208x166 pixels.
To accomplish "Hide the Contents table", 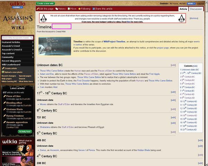I will click(x=195, y=66).
